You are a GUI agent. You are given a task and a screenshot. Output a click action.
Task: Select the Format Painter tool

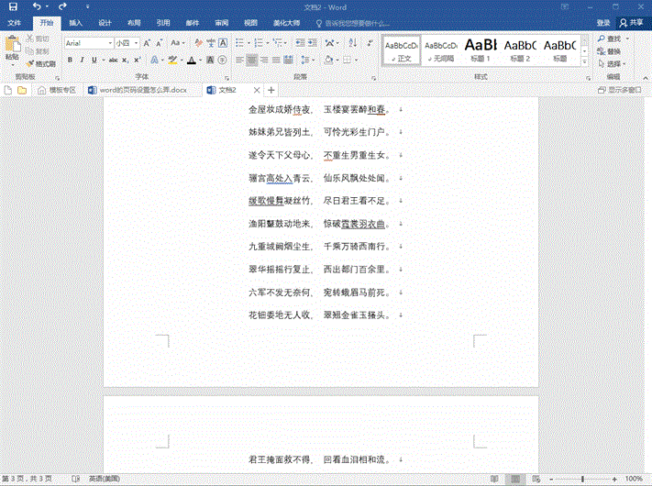click(41, 64)
